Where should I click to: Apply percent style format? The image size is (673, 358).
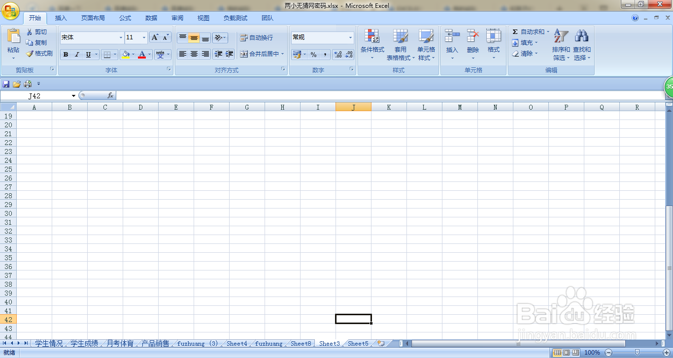coord(313,55)
